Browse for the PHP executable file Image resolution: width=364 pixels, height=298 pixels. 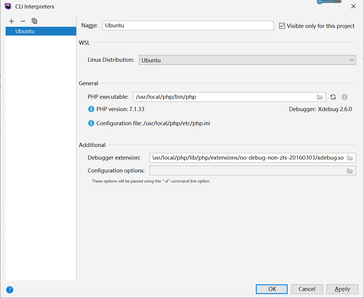(320, 97)
